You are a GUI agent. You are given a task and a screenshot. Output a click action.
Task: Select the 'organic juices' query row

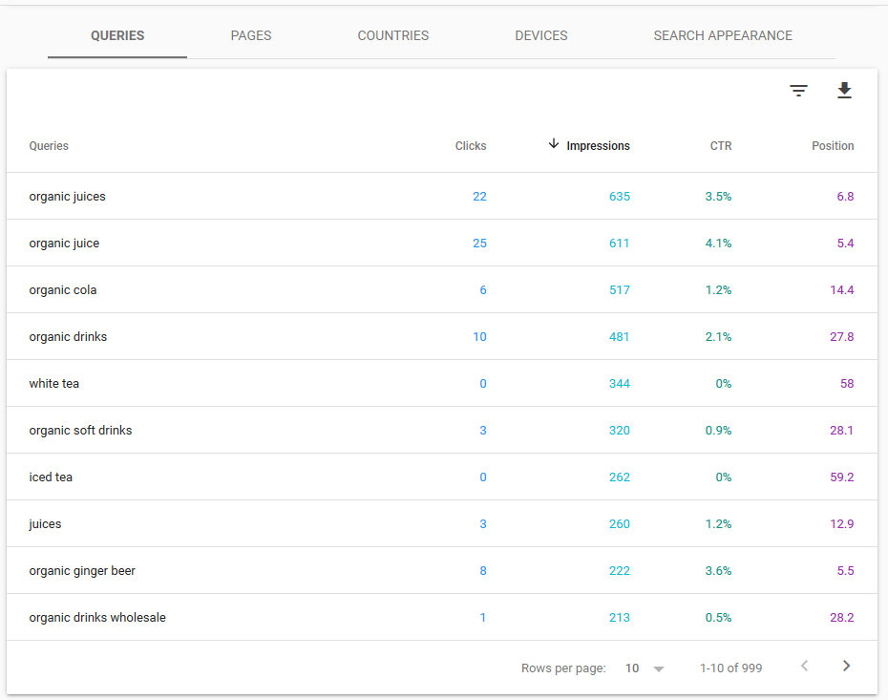(x=442, y=196)
